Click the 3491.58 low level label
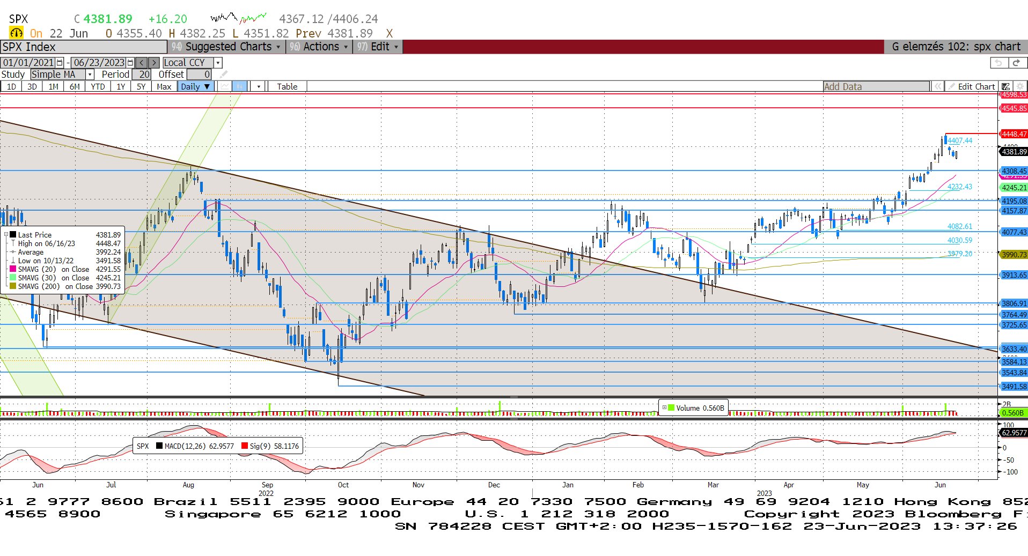This screenshot has width=1028, height=556. pos(1013,387)
